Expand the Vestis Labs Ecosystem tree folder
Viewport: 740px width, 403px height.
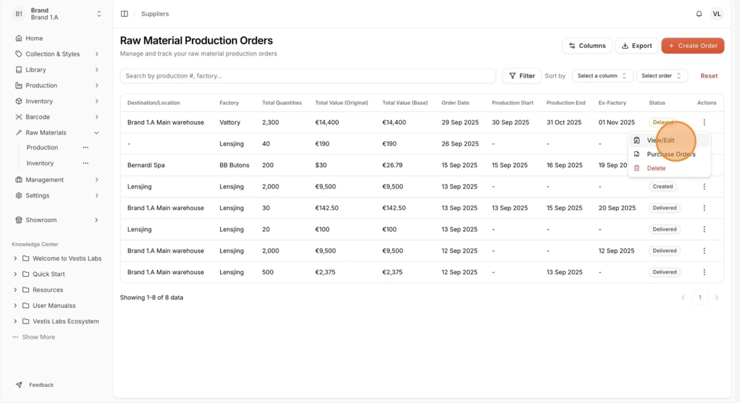point(15,321)
